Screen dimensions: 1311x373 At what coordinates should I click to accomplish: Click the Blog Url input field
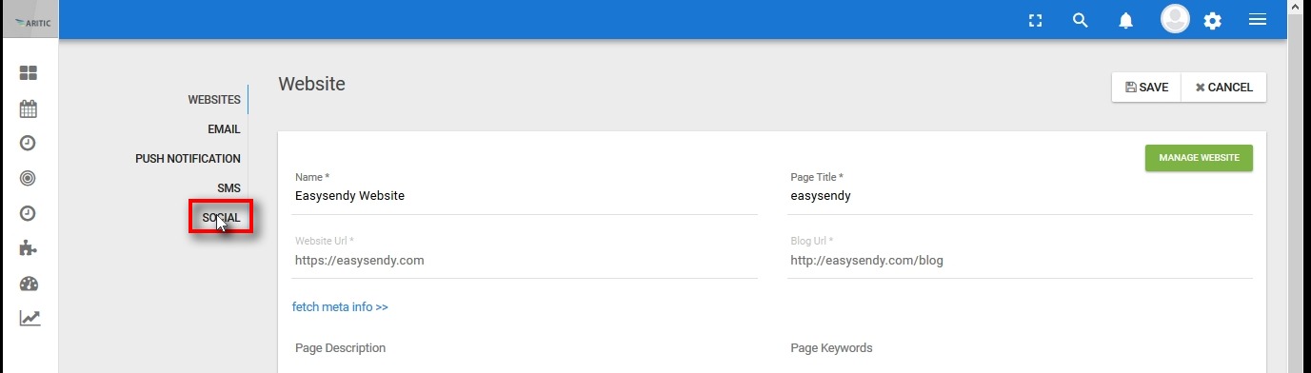[1021, 260]
